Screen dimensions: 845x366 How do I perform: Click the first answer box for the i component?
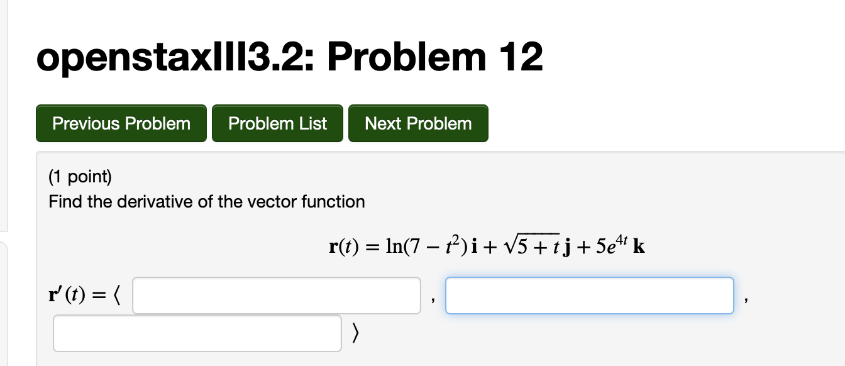pos(277,295)
